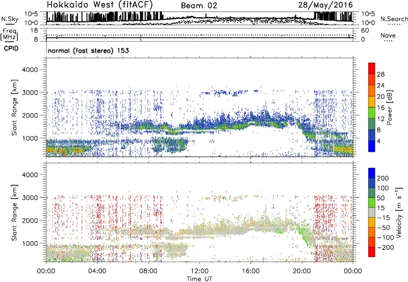408x282 pixels.
Task: Click the "3000" tick on the power panel
Action: [x=30, y=93]
